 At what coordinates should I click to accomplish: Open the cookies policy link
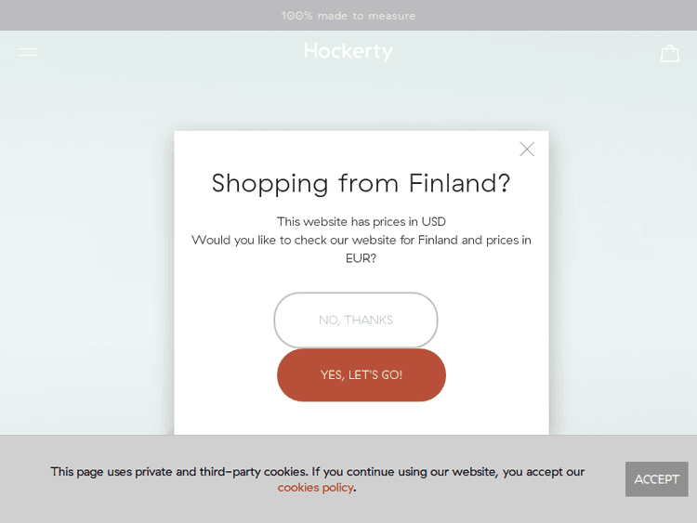point(315,488)
